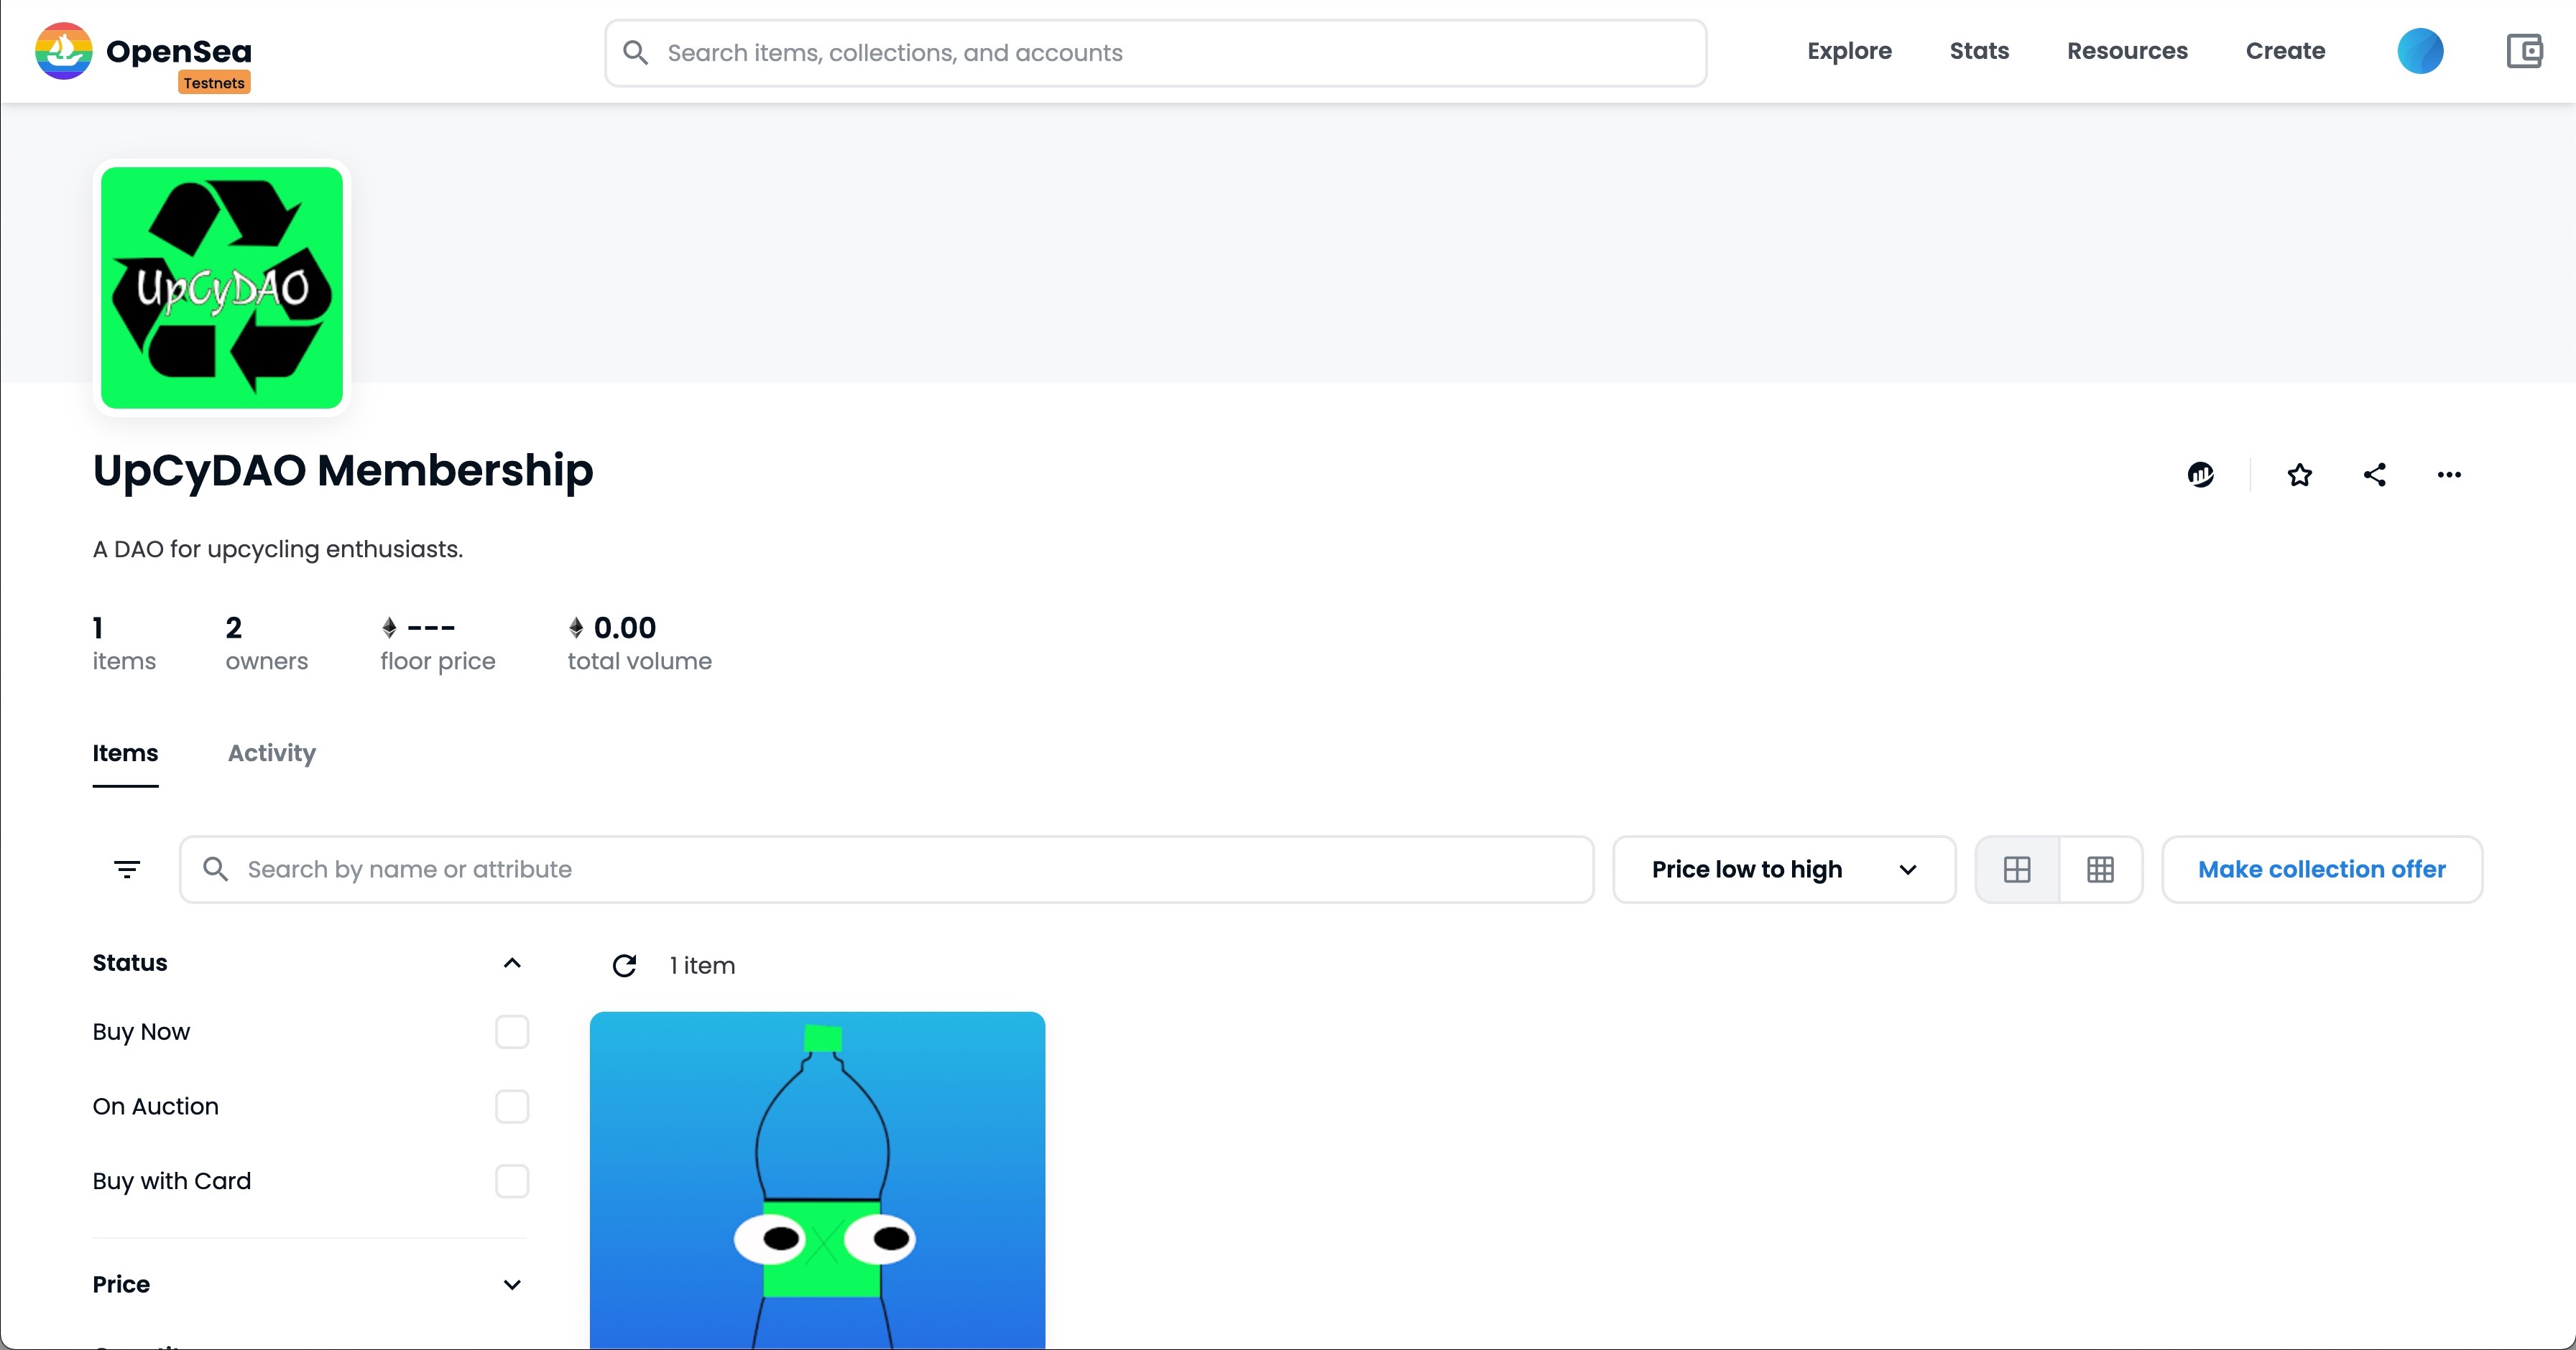Click the OpenSea logo icon
Screen dimensions: 2576x1350
(64, 51)
